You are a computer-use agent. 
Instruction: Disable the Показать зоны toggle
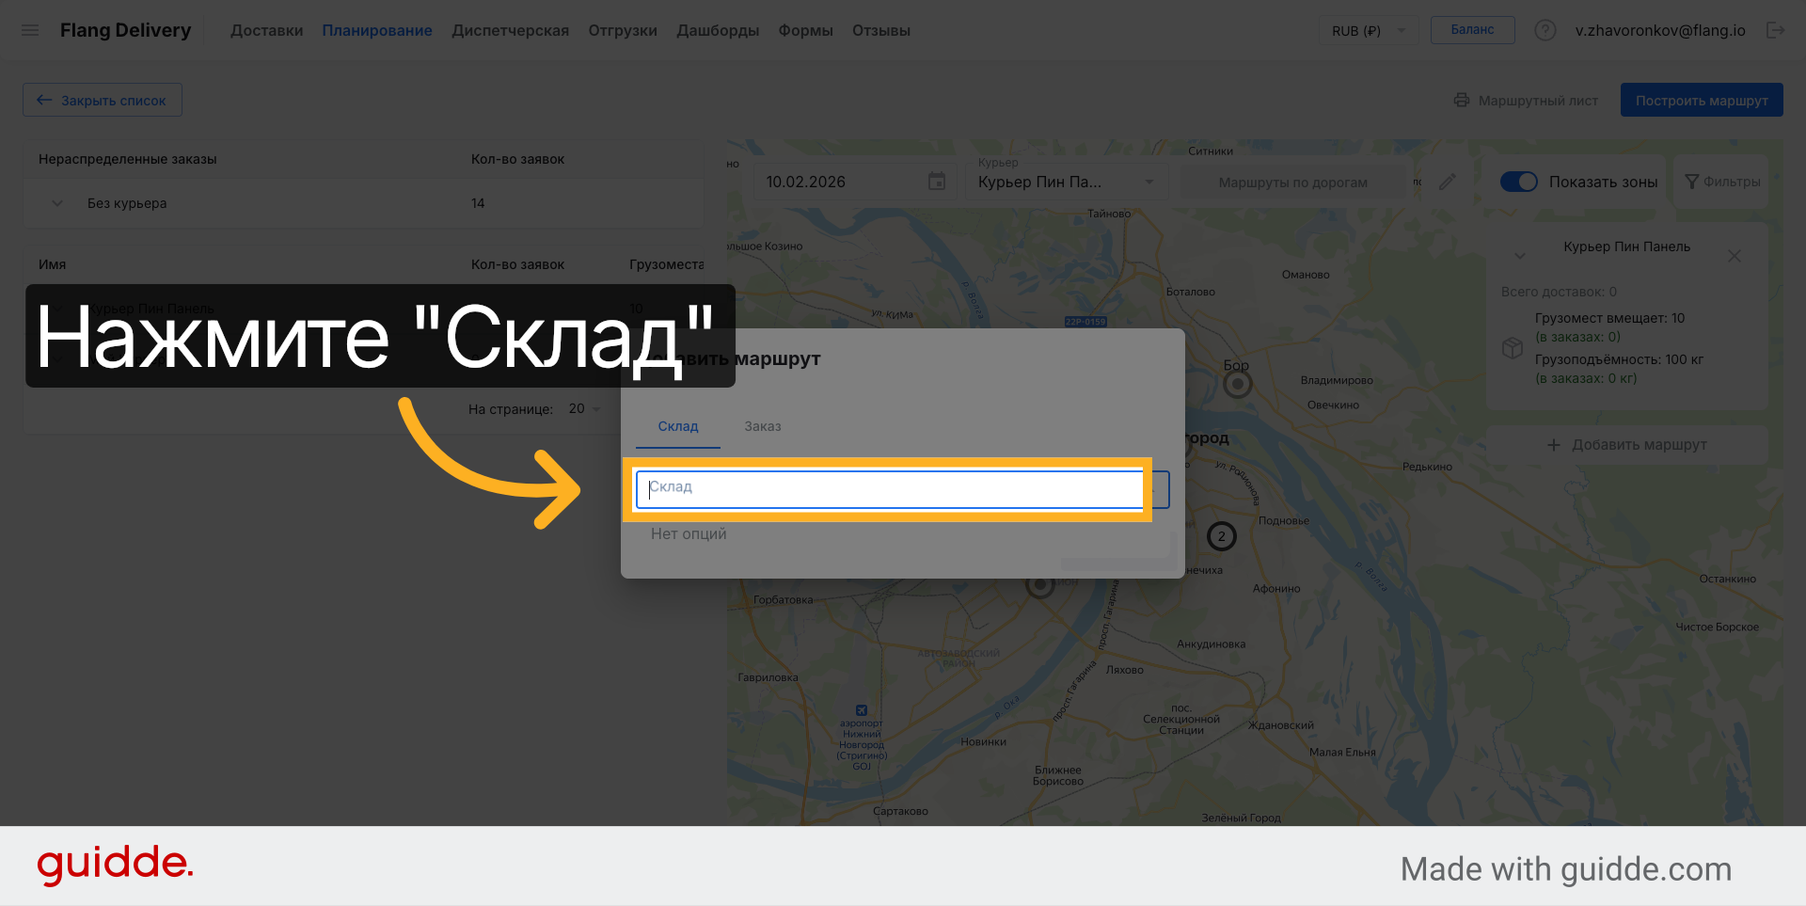pos(1518,181)
